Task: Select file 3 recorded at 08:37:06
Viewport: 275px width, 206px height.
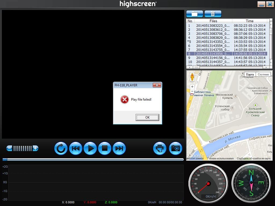Action: coord(227,34)
